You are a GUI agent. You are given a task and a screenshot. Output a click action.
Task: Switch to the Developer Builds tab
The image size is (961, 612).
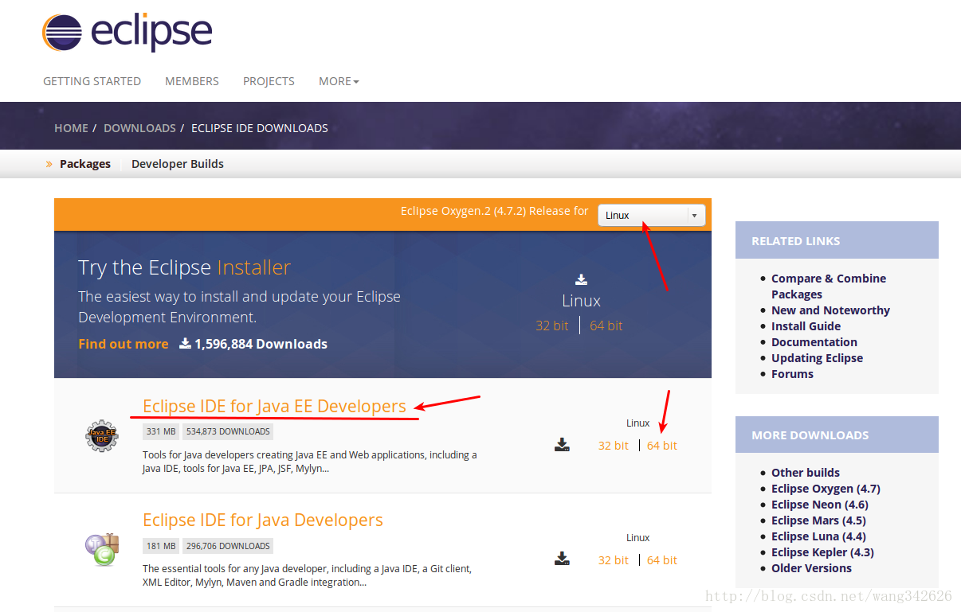point(178,164)
